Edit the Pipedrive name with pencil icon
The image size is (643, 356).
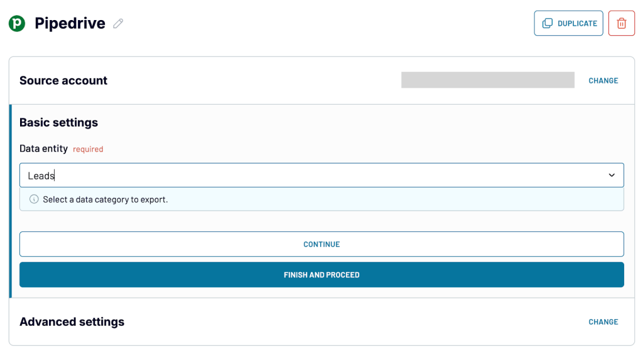[118, 24]
